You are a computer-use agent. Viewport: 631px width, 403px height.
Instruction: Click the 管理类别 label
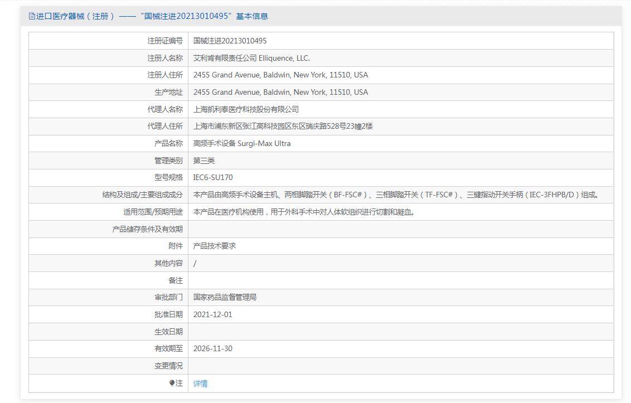click(x=168, y=161)
